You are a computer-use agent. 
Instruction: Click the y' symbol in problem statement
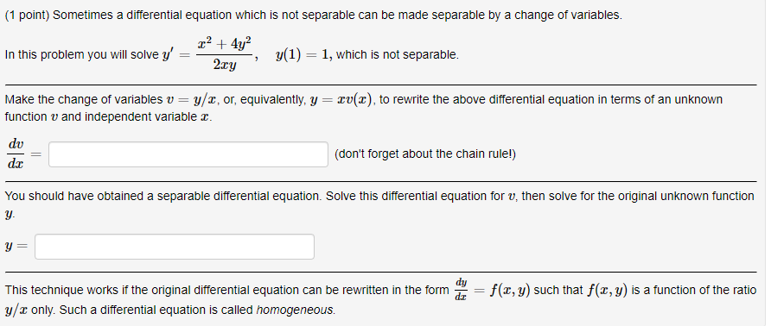(x=169, y=55)
